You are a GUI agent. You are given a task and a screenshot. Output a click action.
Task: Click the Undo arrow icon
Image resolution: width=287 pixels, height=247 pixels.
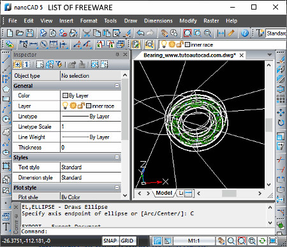click(x=140, y=33)
